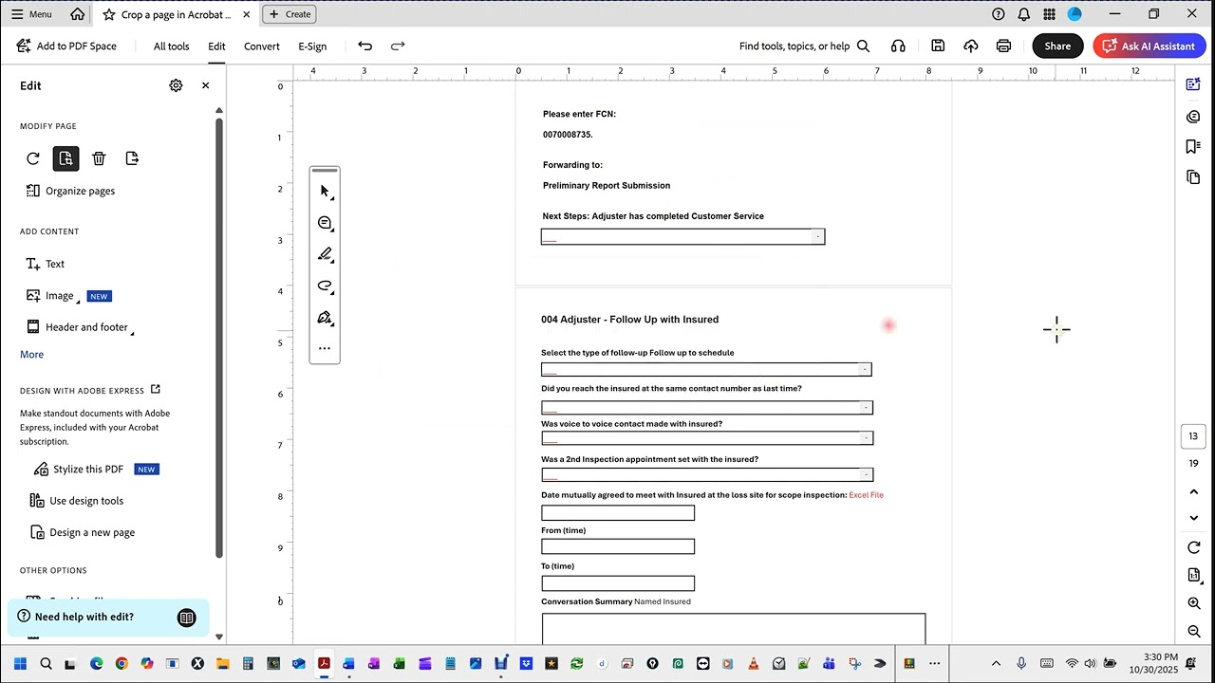Open the Bookmarks panel icon

[x=1193, y=147]
